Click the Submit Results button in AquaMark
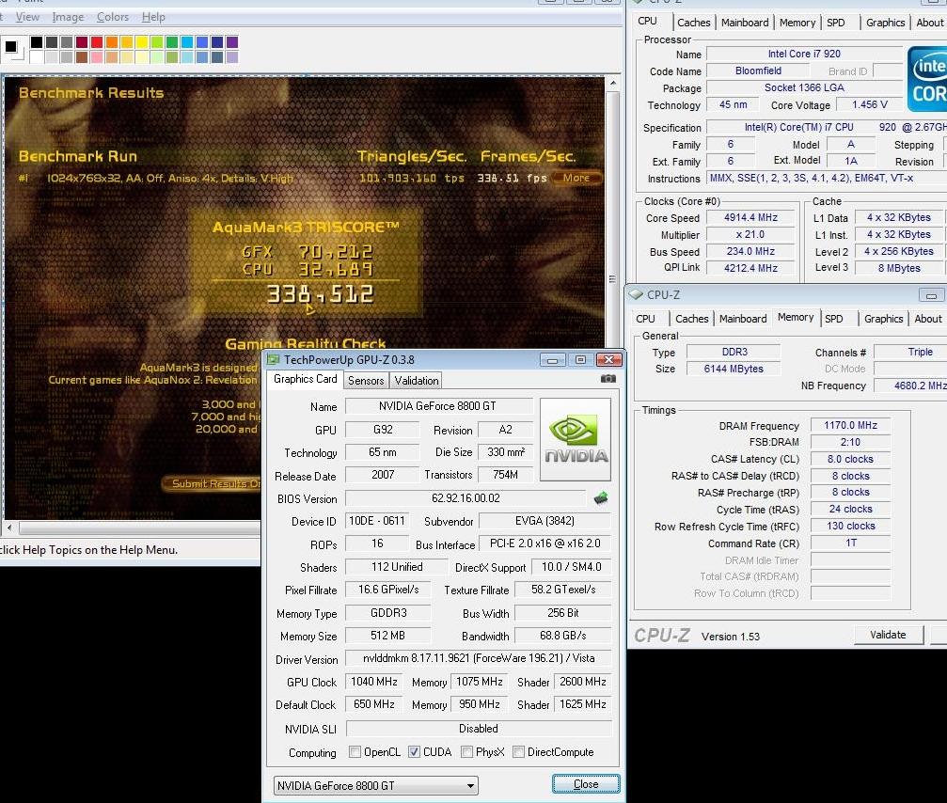The width and height of the screenshot is (947, 803). [x=213, y=483]
